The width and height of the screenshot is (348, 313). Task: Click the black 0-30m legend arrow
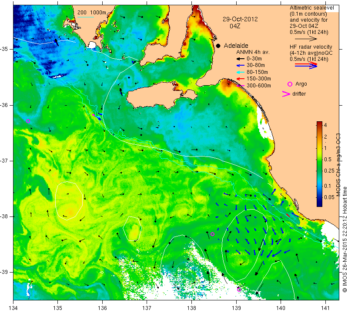pos(241,59)
